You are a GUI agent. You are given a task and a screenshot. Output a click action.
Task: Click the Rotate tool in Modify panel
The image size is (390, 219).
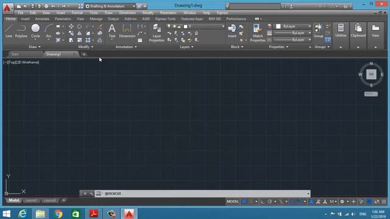79,26
